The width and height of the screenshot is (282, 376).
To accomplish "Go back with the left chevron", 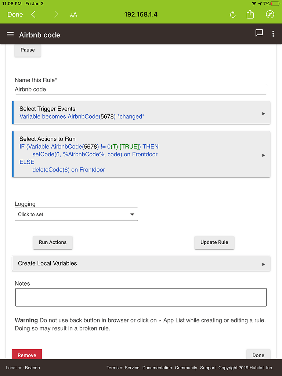I will [33, 14].
